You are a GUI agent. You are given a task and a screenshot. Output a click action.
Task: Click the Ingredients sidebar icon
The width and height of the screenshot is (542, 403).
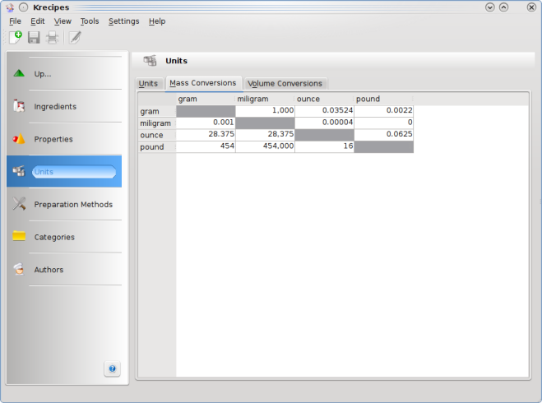point(19,106)
